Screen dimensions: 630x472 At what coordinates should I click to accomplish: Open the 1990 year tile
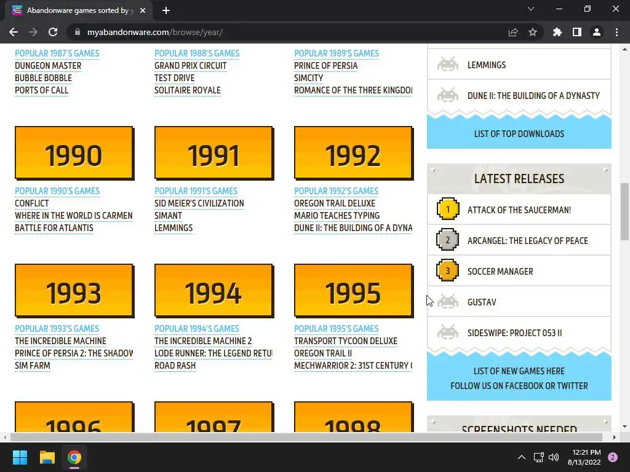(x=74, y=153)
